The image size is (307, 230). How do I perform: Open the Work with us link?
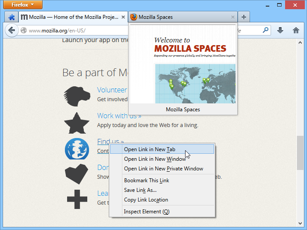click(x=119, y=116)
